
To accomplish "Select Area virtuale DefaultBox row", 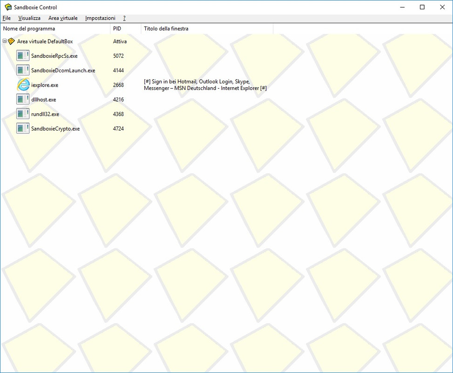I will click(x=45, y=41).
